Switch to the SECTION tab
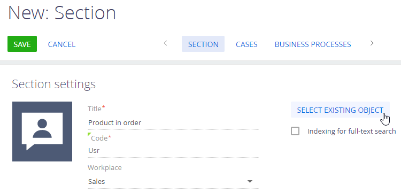The image size is (401, 193). pos(203,44)
